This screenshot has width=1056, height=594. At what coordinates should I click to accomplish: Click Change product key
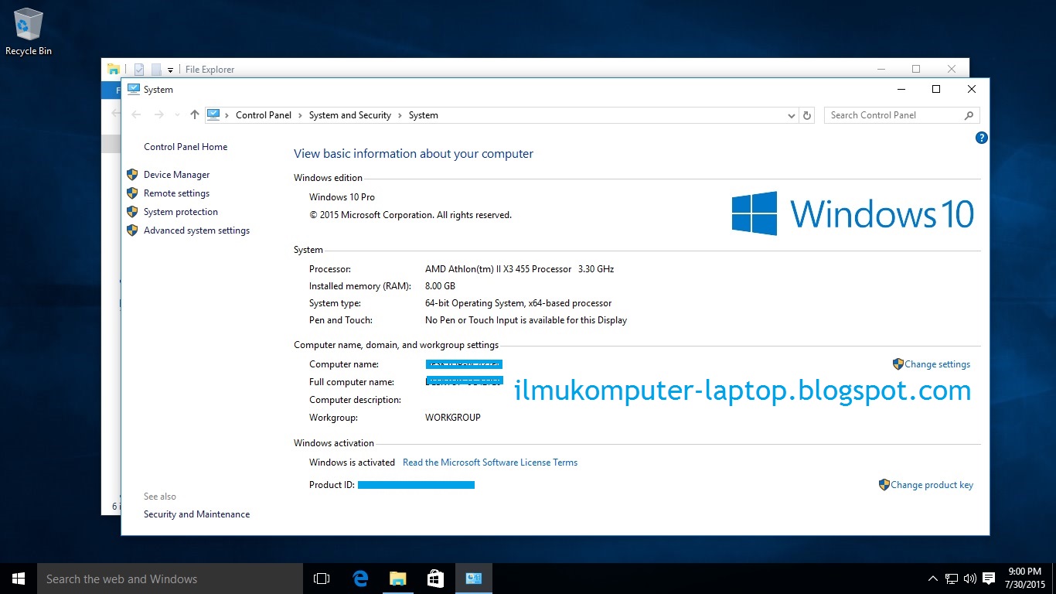[x=932, y=485]
